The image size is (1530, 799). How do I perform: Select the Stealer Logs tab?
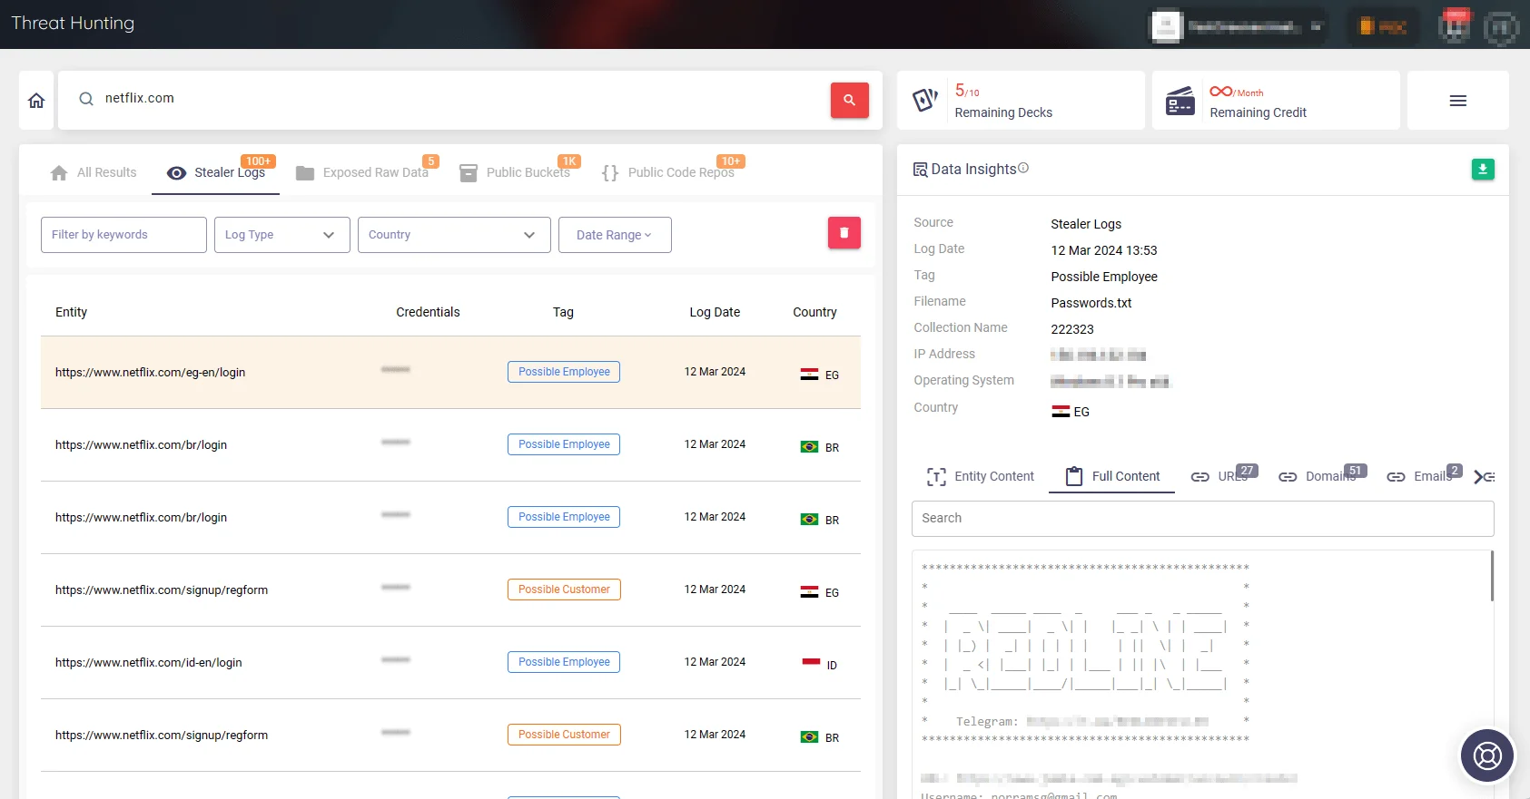216,172
